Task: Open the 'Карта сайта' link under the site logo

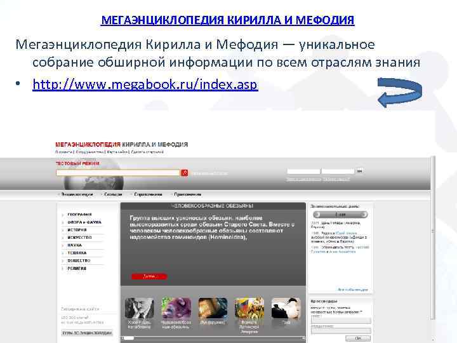Action: [x=117, y=152]
